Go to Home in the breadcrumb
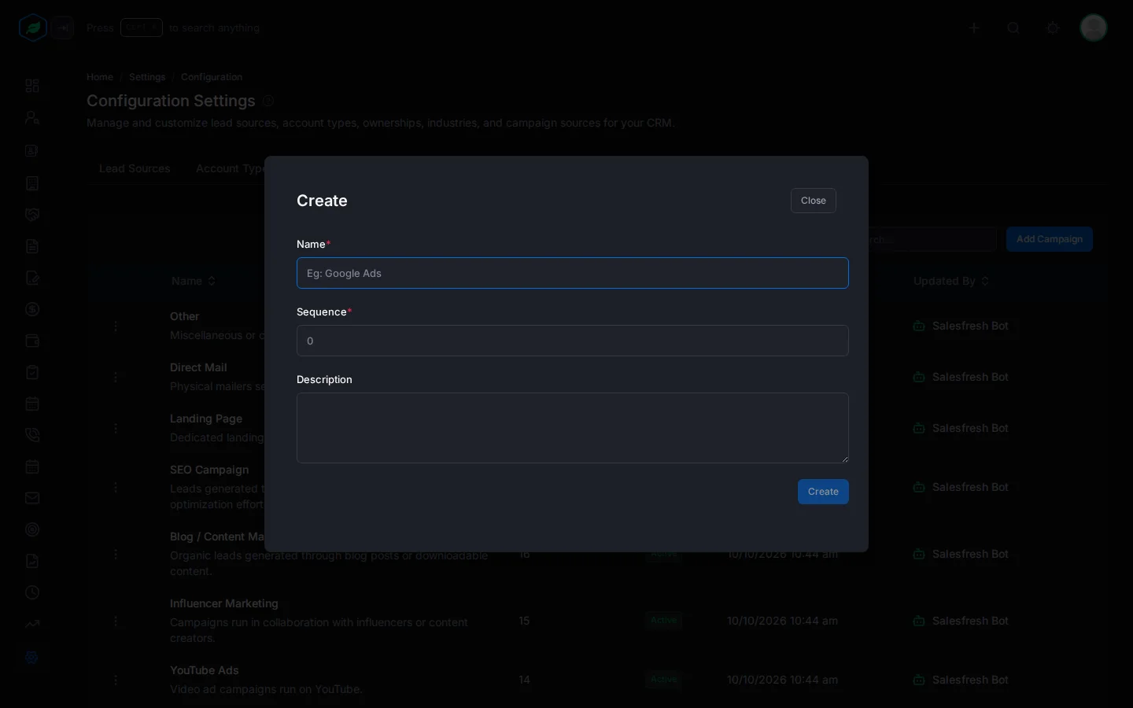 click(x=100, y=77)
